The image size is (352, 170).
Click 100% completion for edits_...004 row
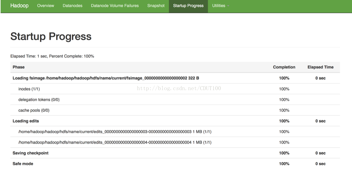click(x=284, y=142)
